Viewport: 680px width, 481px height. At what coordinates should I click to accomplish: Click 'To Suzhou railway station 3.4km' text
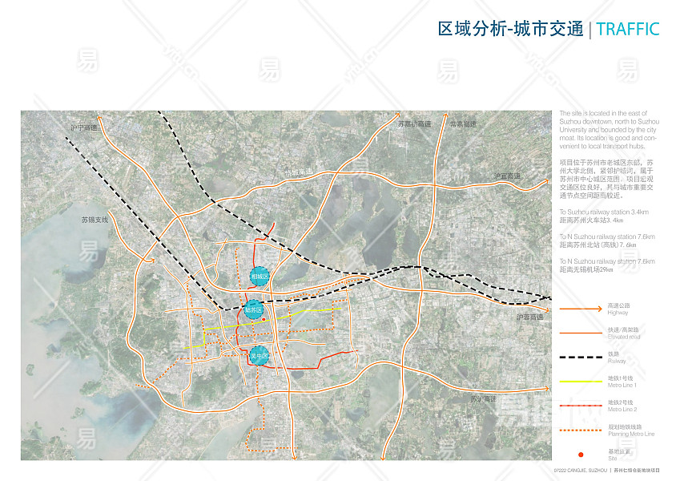coord(604,212)
